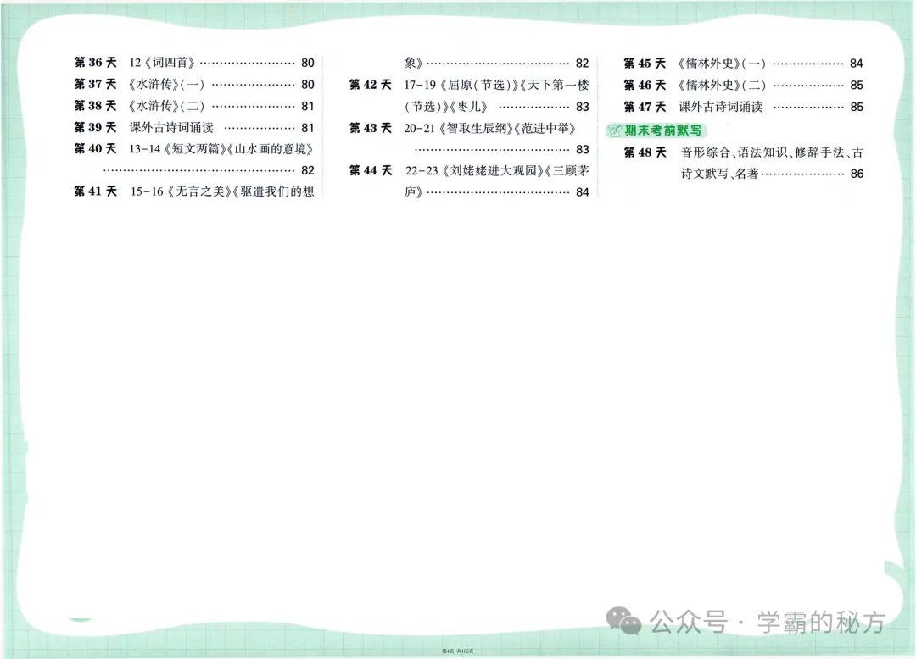
Task: Select 第47天 课外古诗词诵读 entry
Action: [x=721, y=106]
